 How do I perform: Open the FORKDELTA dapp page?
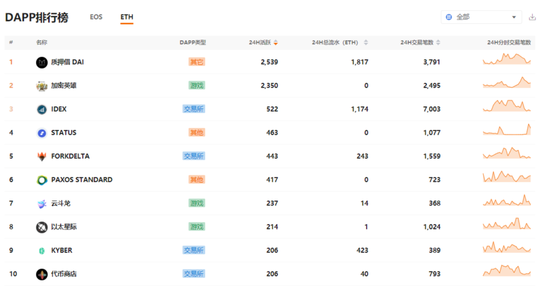tap(70, 156)
